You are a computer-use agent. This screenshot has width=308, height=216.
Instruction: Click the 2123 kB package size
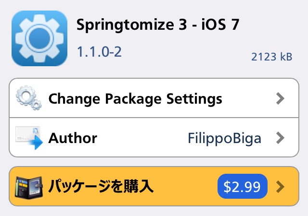click(272, 57)
